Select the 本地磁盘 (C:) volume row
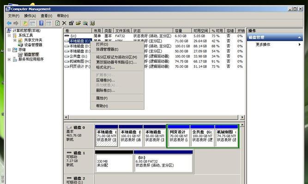Viewport: 308px width, 184px height. coord(154,41)
